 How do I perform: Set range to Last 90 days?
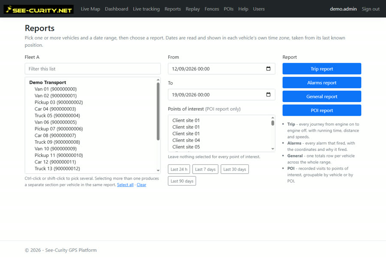click(x=182, y=181)
